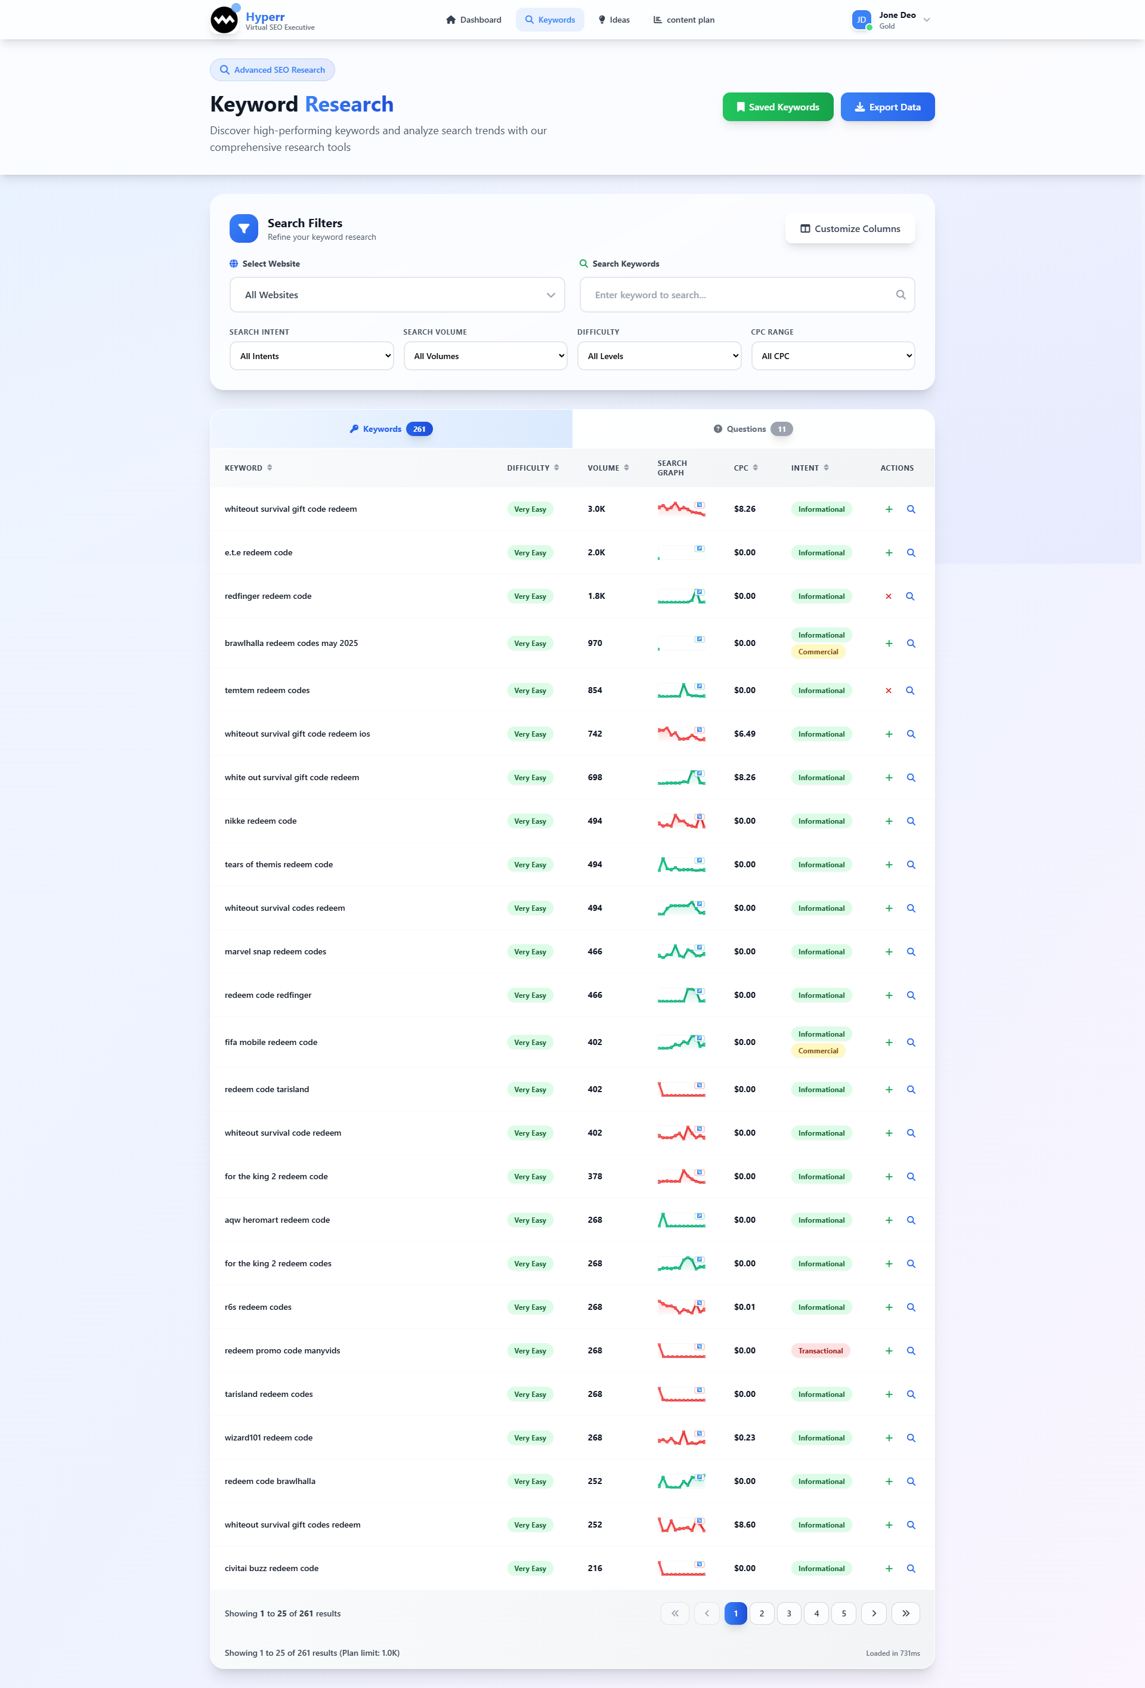Sort by the Intent column
The width and height of the screenshot is (1145, 1688).
[x=810, y=468]
